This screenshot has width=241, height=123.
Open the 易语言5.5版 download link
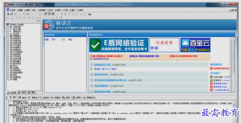point(105,69)
